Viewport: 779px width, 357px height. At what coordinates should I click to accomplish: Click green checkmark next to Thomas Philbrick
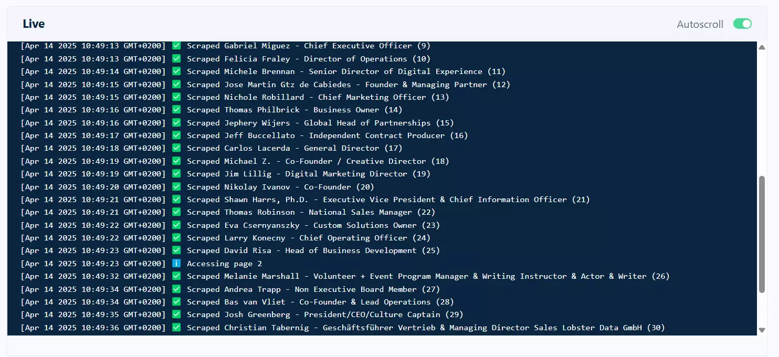pos(176,110)
